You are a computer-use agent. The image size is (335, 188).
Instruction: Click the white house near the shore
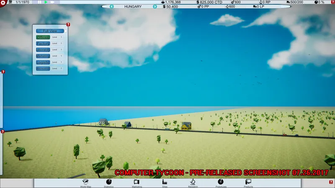tap(103, 122)
